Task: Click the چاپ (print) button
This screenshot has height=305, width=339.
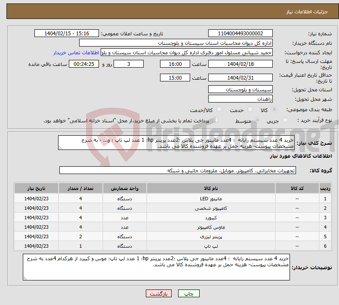Action: tap(188, 293)
